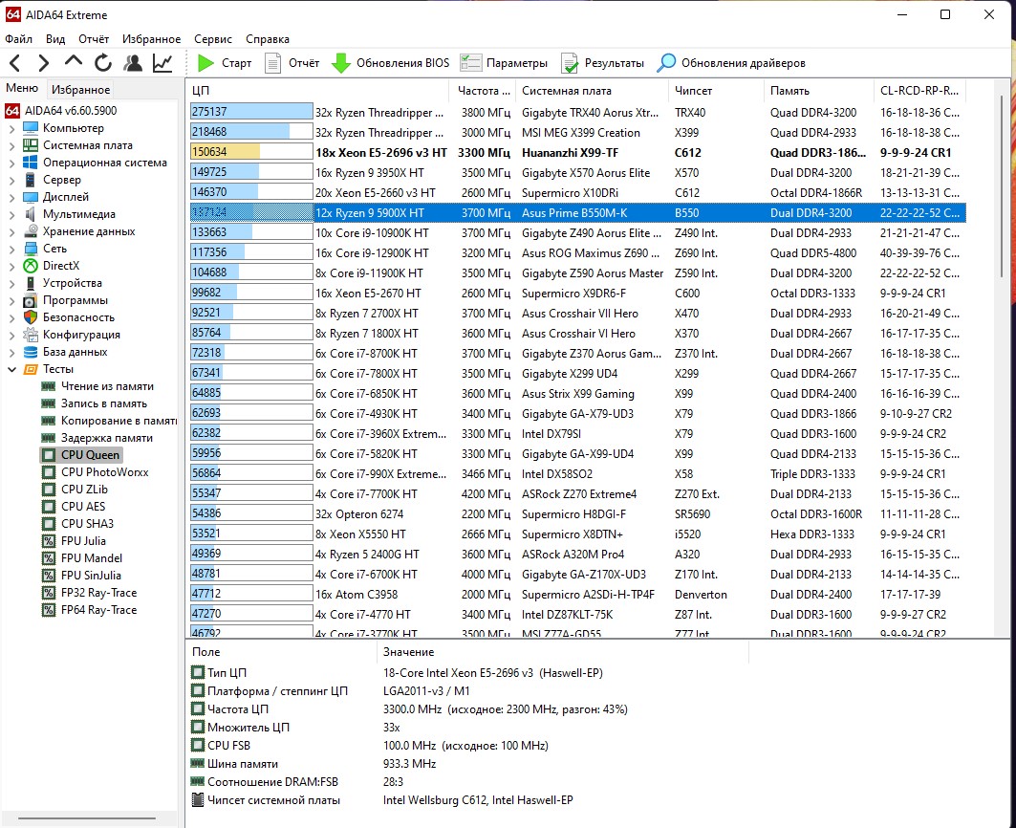Open the Файл menu

coord(19,39)
